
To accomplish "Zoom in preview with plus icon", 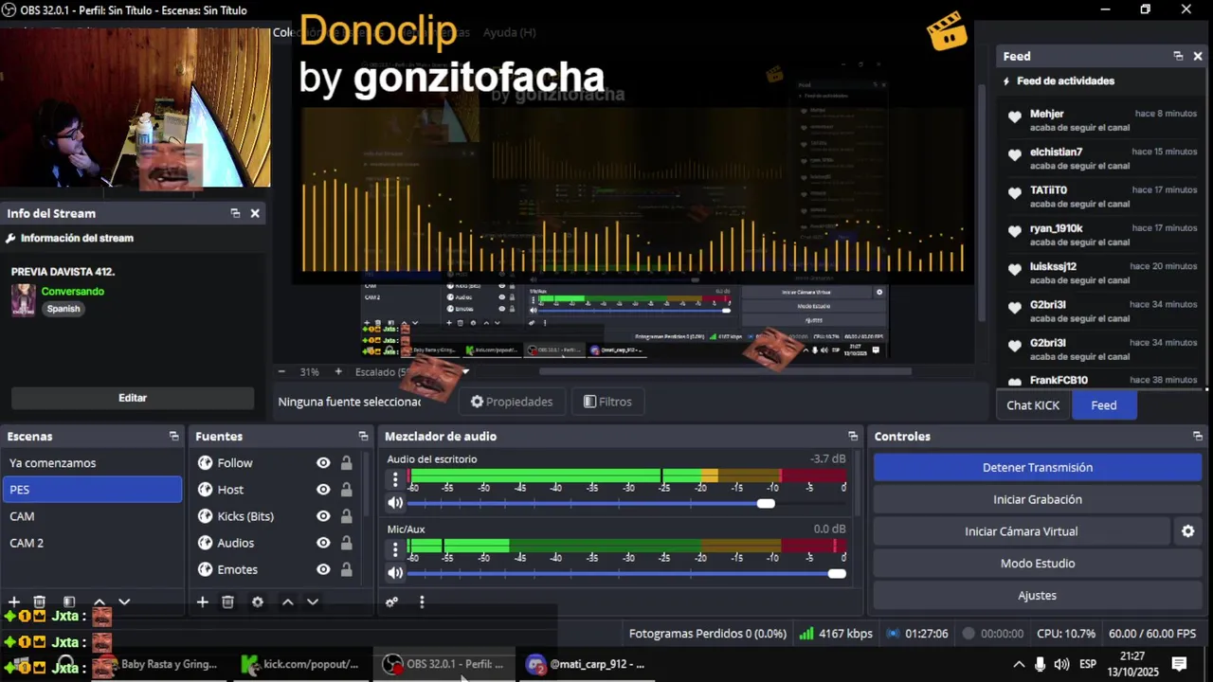I will pos(338,371).
